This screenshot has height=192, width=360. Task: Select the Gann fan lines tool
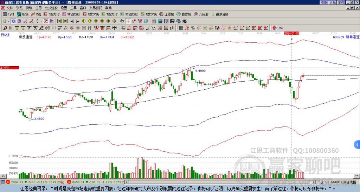(129, 28)
